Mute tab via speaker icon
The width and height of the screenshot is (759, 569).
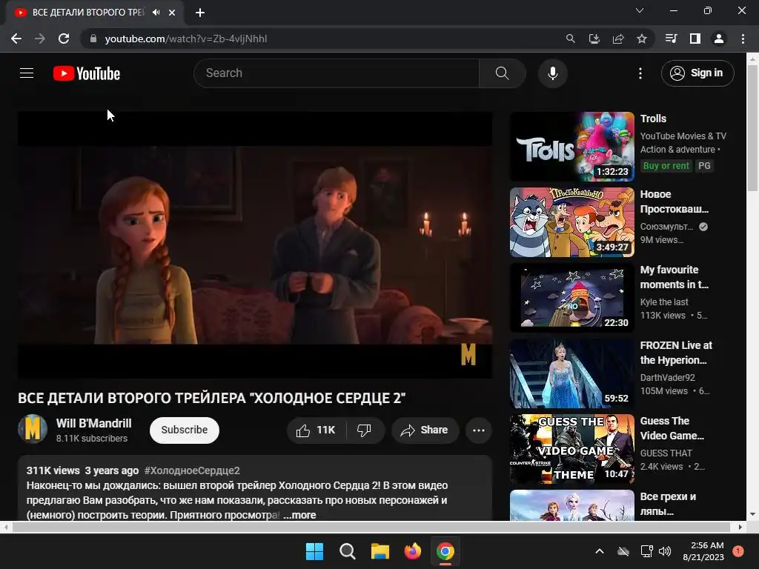[x=156, y=13]
